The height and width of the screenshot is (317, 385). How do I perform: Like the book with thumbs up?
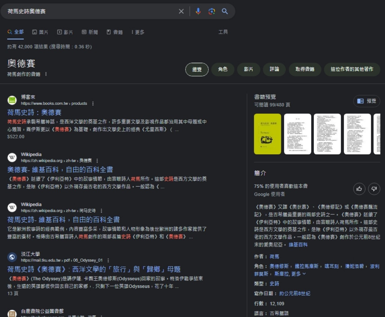359,189
